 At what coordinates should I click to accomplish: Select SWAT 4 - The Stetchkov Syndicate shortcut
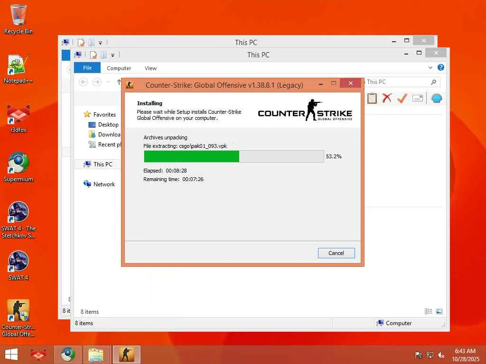coord(19,220)
